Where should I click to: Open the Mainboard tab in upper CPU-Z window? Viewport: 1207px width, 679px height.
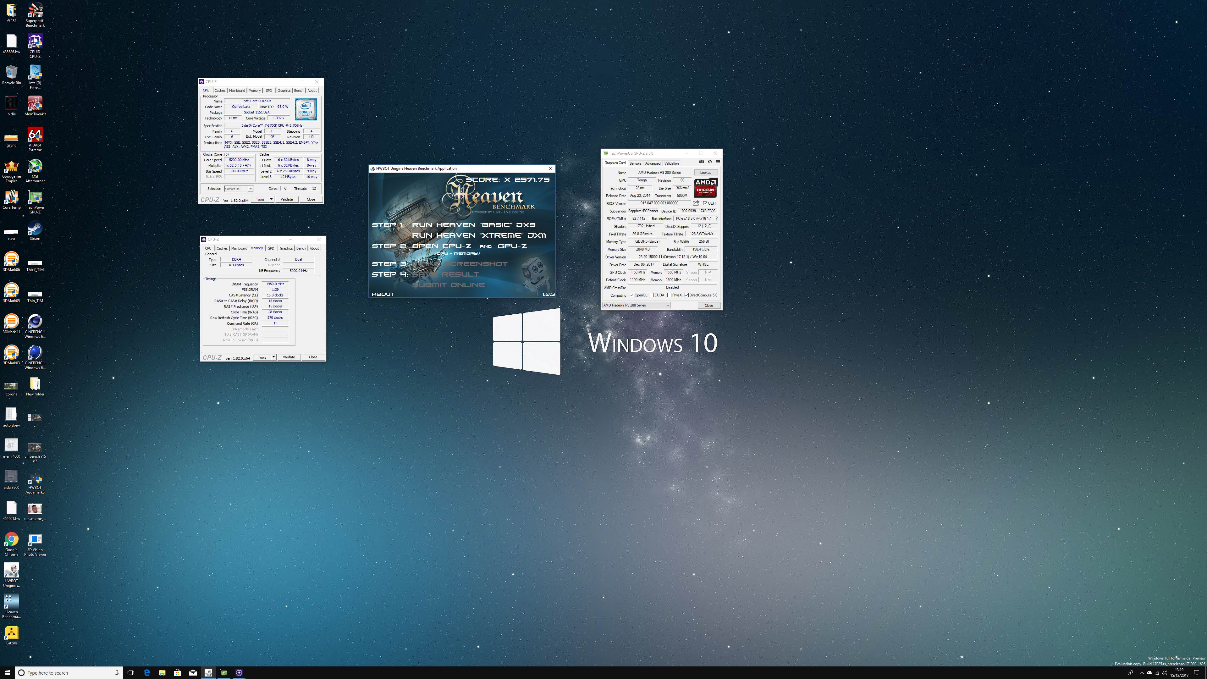click(237, 91)
